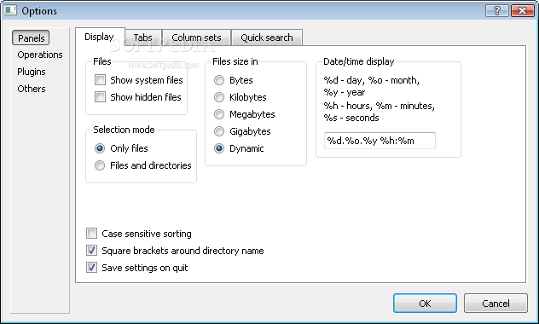Open the Plugins category
This screenshot has width=539, height=324.
tap(32, 72)
